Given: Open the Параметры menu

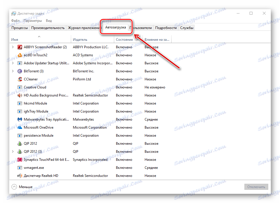Looking at the screenshot, I should [33, 21].
